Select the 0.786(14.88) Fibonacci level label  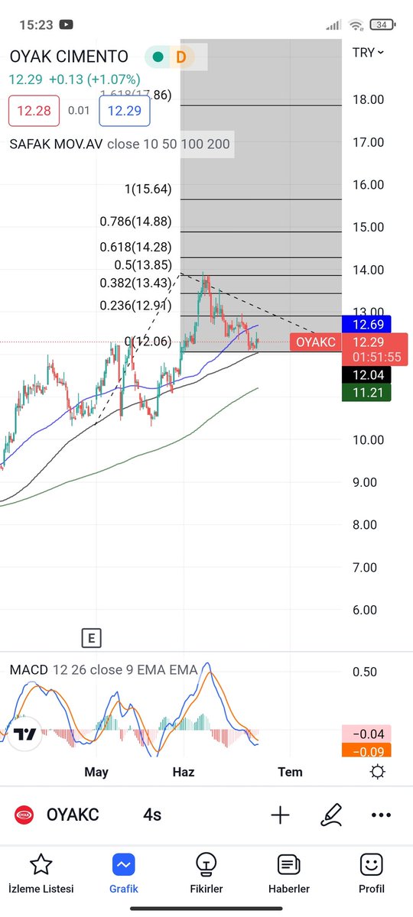[x=135, y=222]
